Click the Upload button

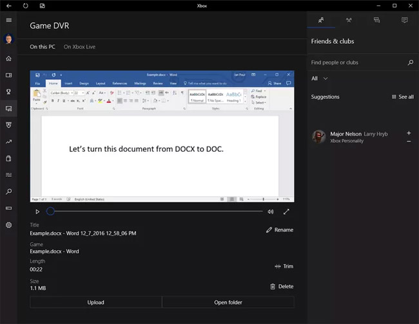(x=95, y=302)
